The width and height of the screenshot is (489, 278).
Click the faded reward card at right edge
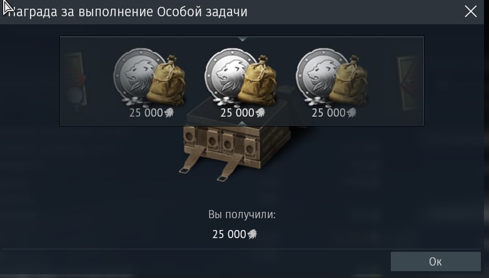(x=409, y=83)
